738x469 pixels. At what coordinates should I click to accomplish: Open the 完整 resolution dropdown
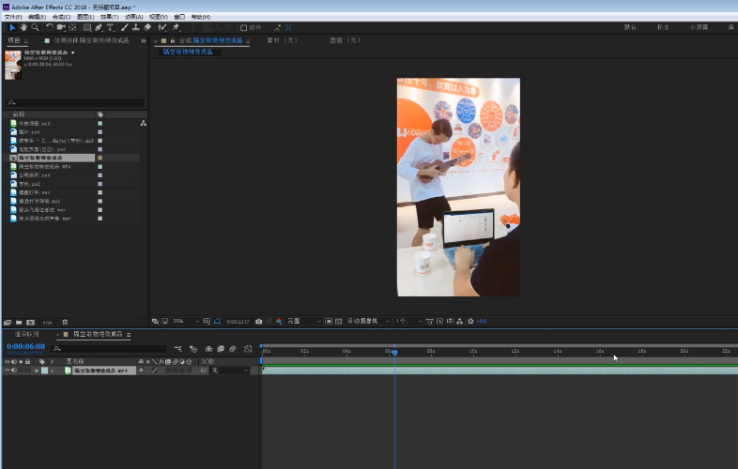(304, 322)
